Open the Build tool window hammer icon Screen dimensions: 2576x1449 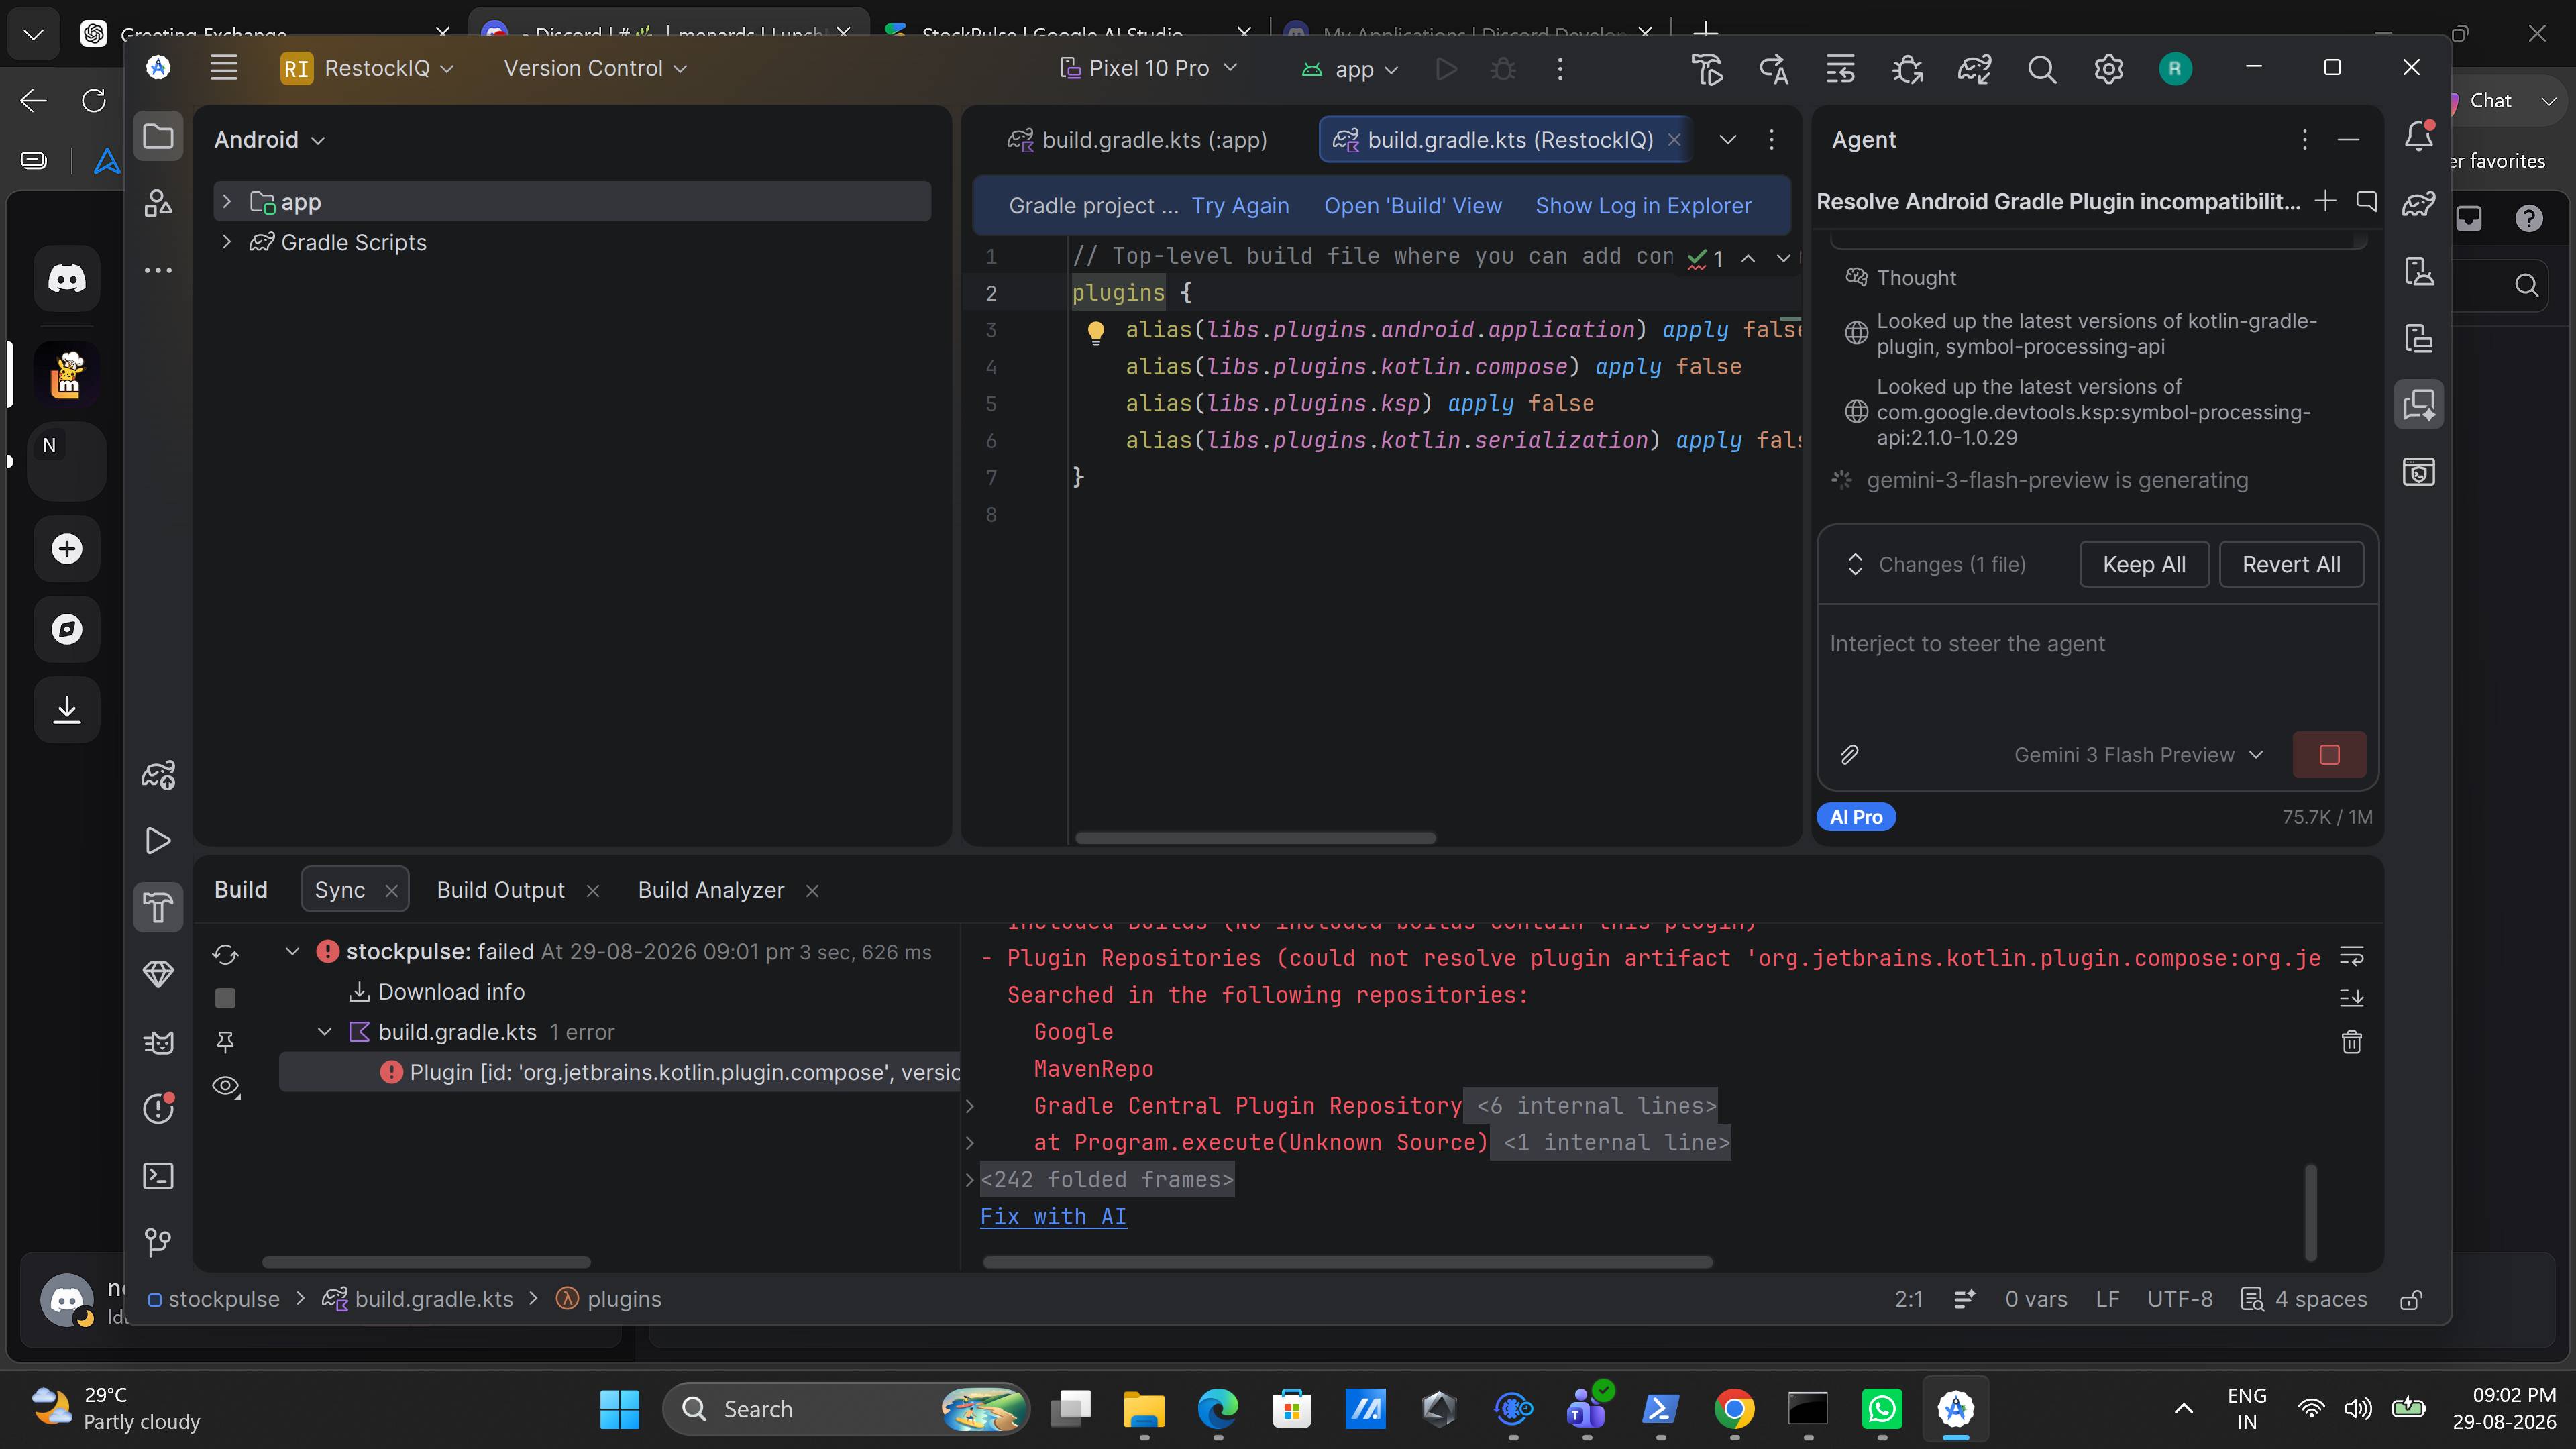click(158, 908)
